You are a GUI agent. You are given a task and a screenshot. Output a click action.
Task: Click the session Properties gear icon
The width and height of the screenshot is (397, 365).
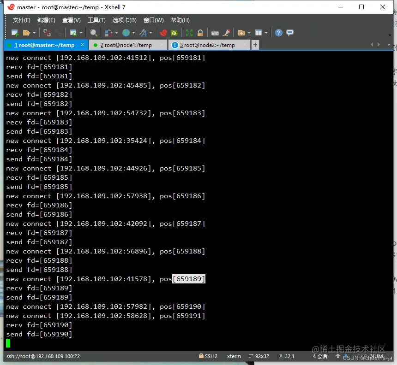(x=73, y=33)
